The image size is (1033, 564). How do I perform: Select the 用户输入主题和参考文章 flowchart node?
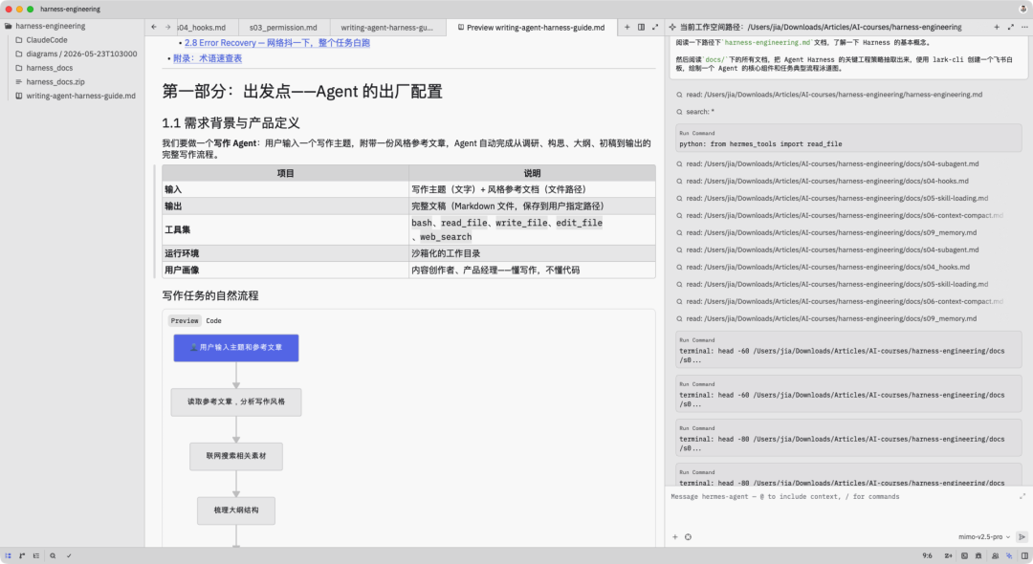click(236, 348)
